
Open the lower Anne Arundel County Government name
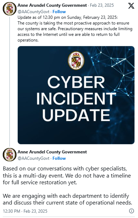[x=52, y=152]
